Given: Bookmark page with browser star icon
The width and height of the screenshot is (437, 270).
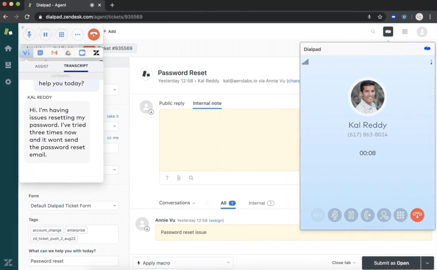Looking at the screenshot, I should click(x=380, y=17).
